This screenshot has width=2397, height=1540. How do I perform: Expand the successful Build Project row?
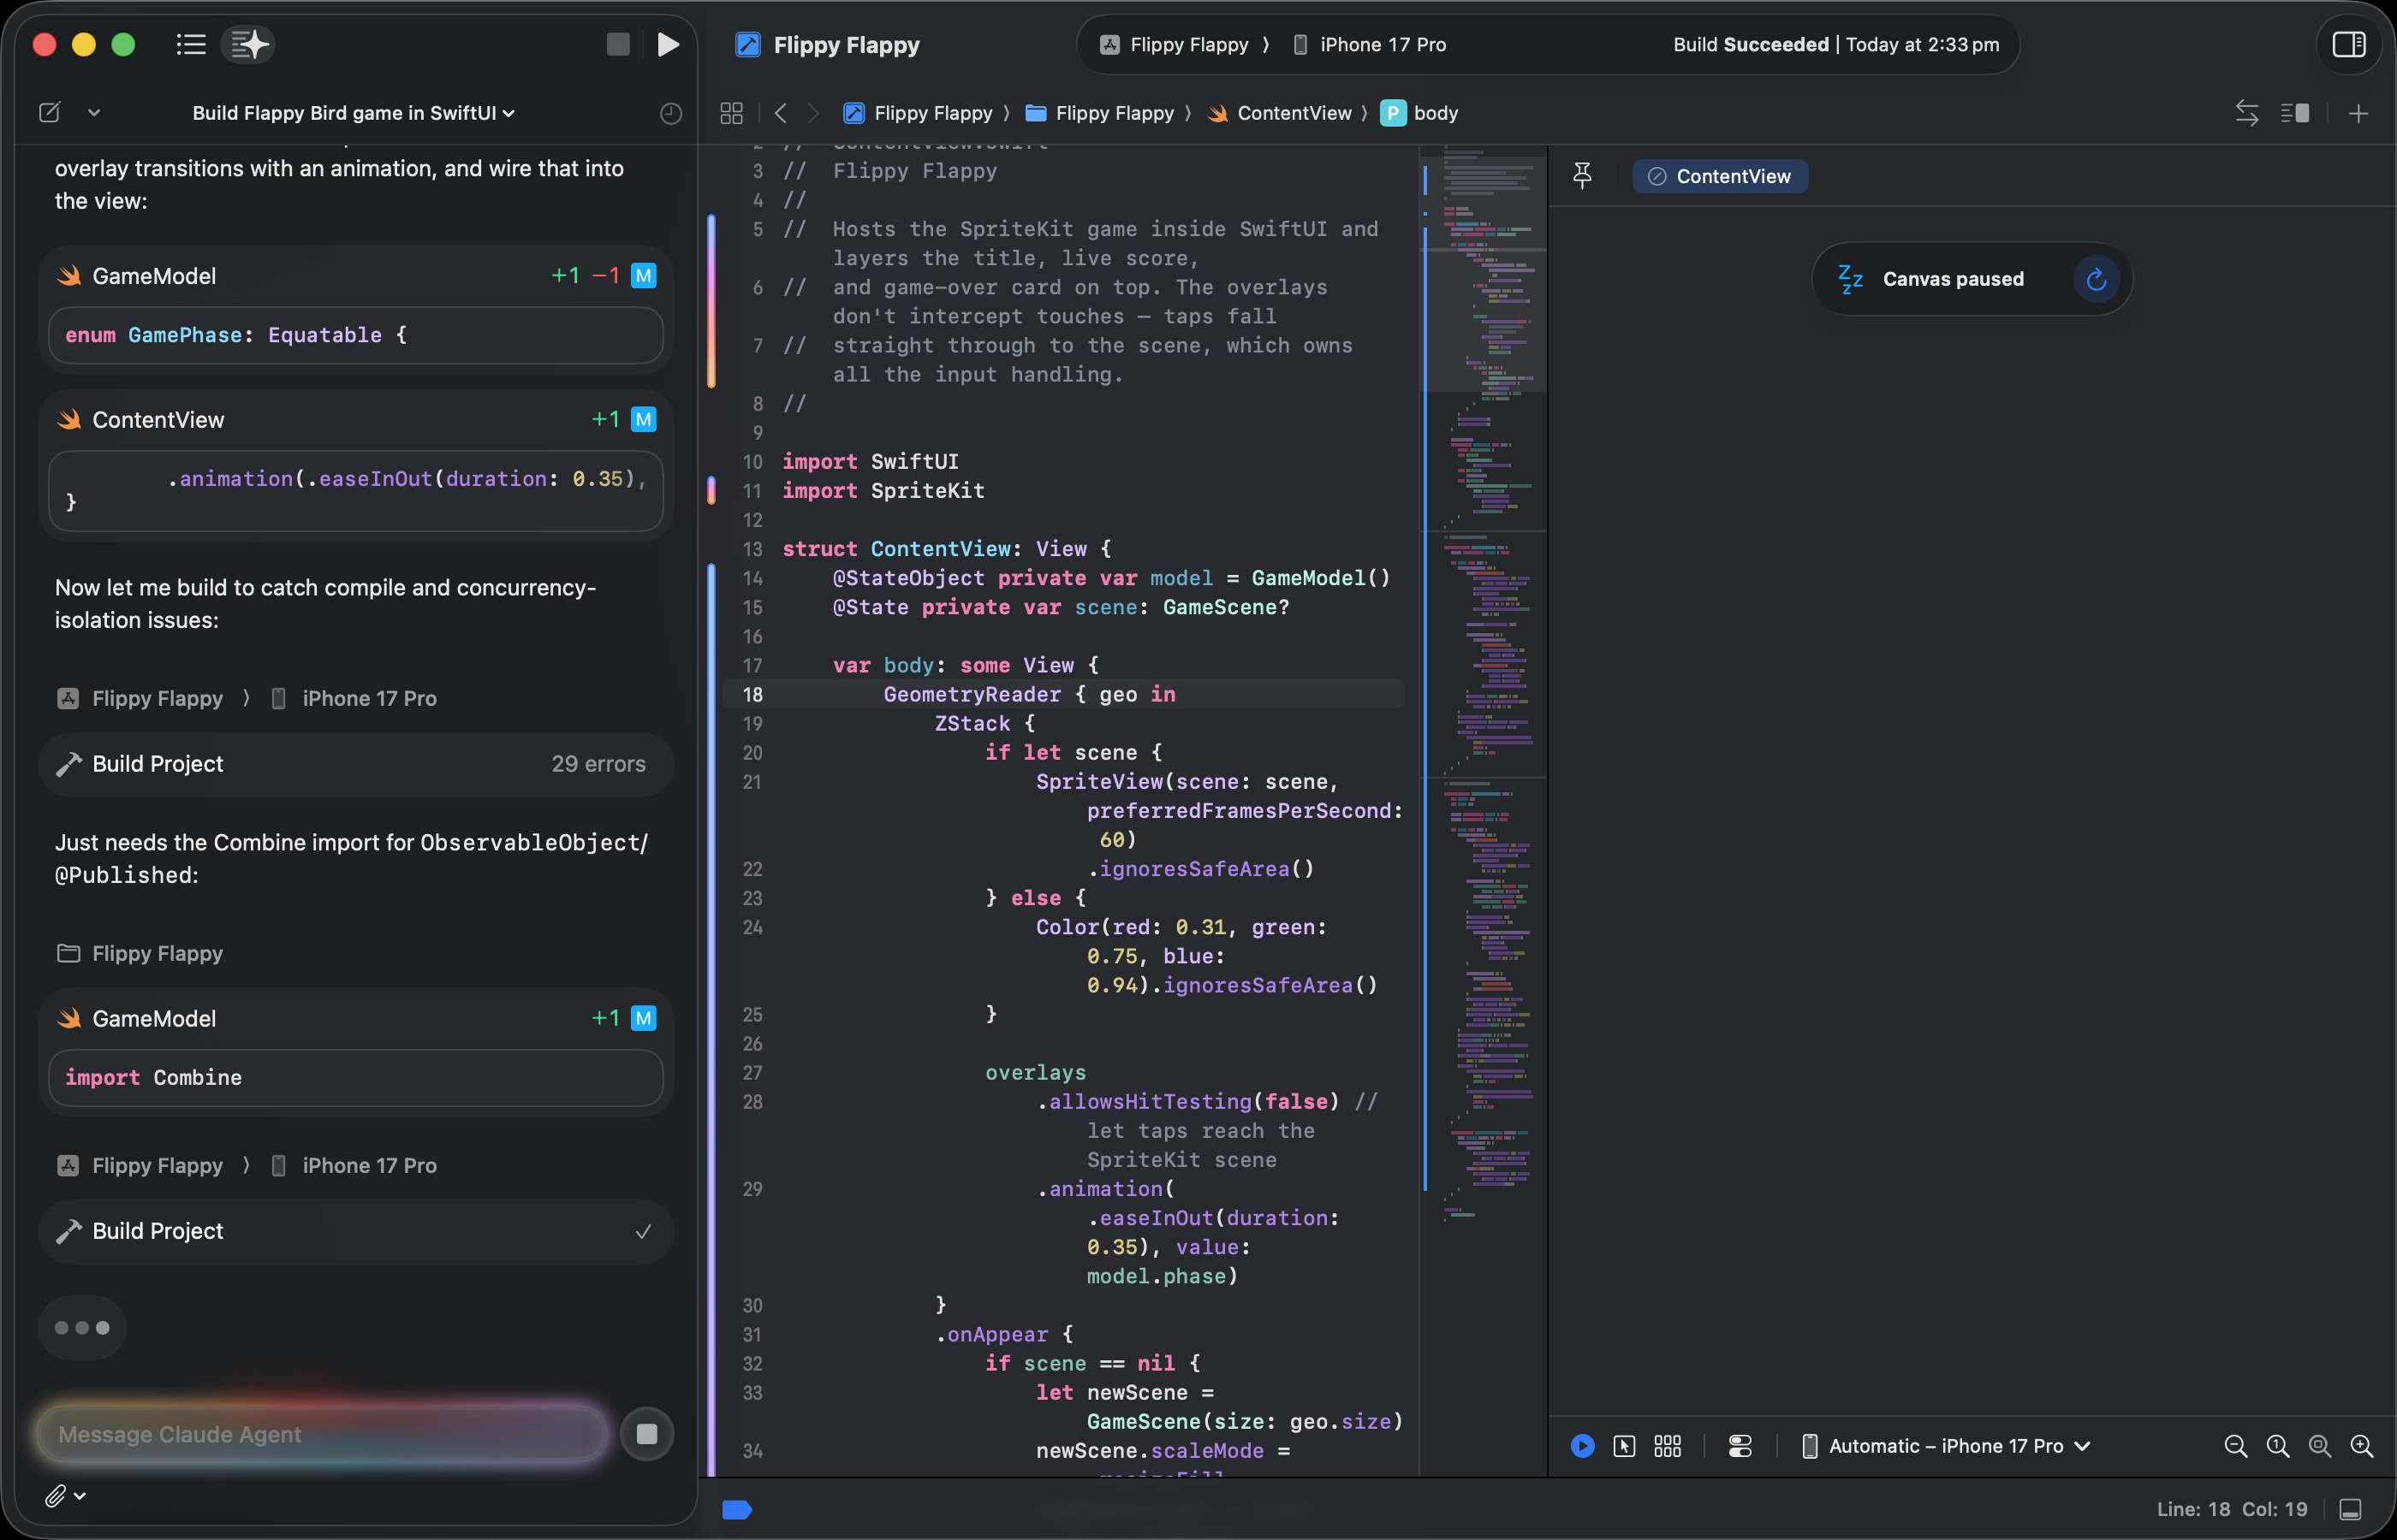tap(355, 1231)
